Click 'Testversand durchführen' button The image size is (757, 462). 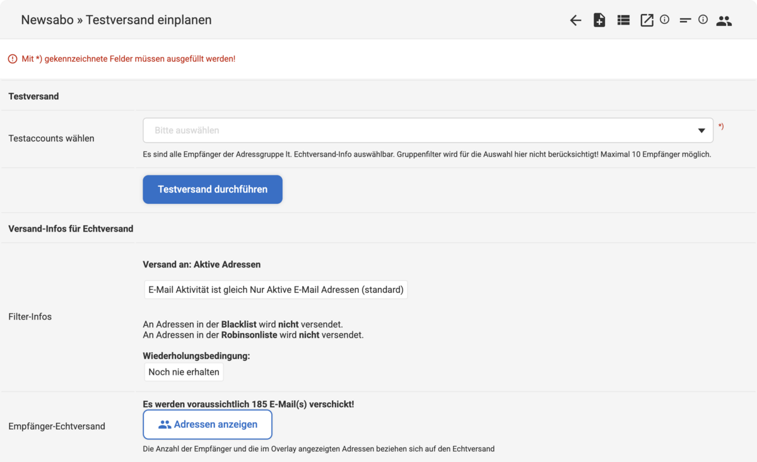213,189
